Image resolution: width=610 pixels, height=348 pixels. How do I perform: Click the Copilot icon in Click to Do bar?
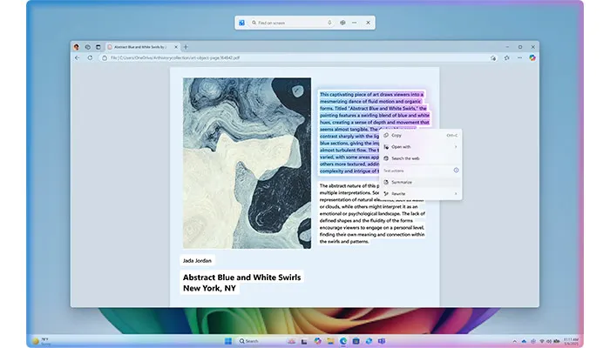click(342, 23)
